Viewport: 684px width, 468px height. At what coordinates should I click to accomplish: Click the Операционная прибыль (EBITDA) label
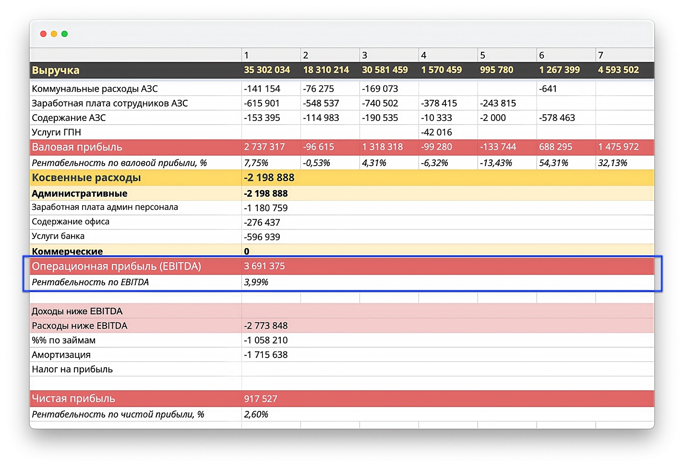pyautogui.click(x=116, y=266)
